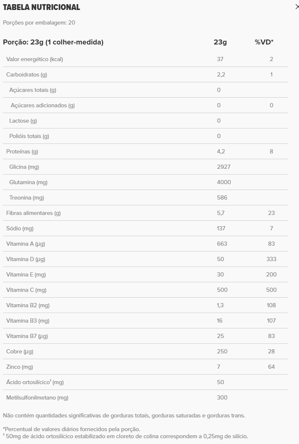Click the Zinco (mg) row label
299x444 pixels.
(20, 367)
